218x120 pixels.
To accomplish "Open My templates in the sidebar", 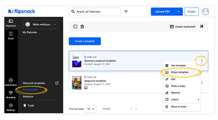I will coord(30,90).
